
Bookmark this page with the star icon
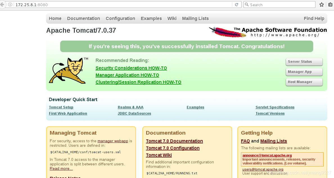[x=322, y=5]
